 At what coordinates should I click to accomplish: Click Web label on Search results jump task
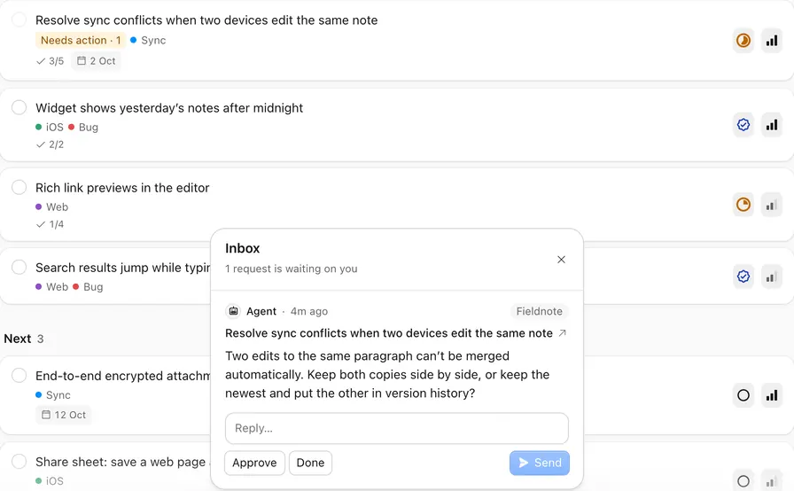[51, 286]
